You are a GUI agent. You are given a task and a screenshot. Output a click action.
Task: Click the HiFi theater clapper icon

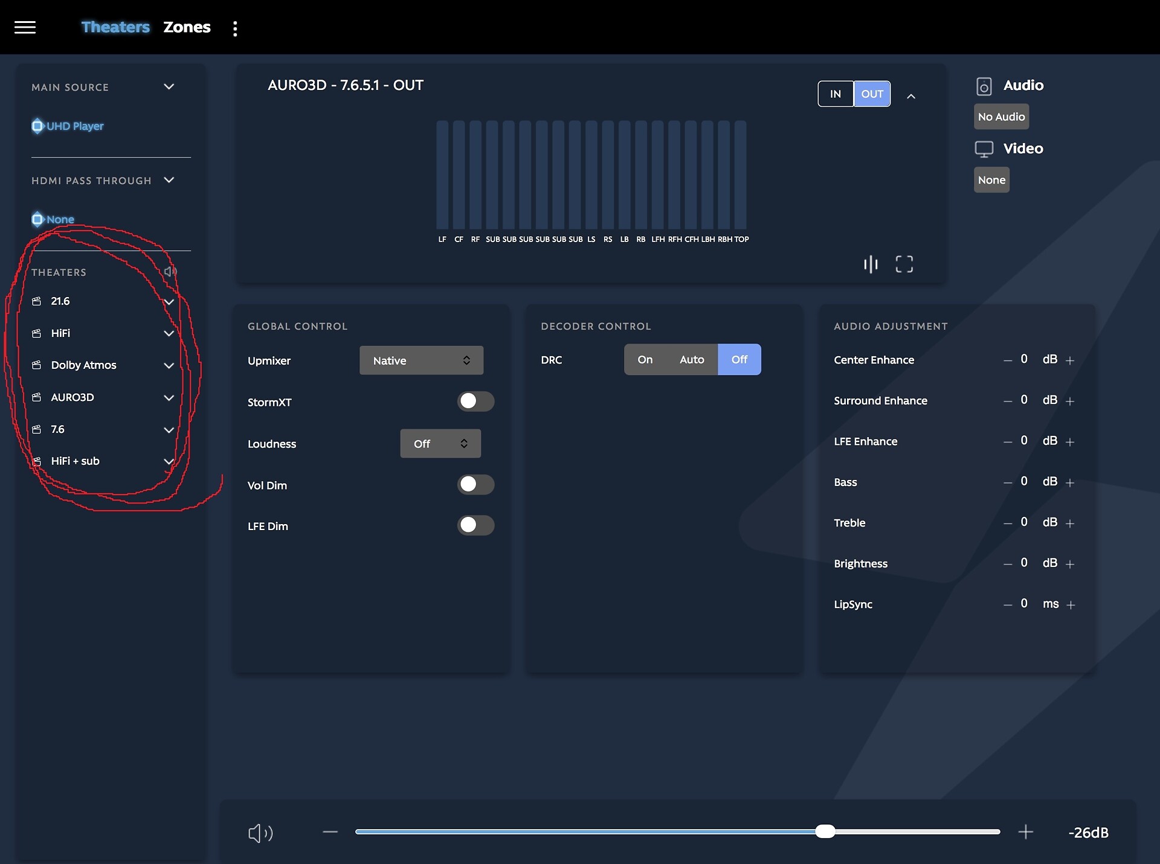(x=37, y=333)
